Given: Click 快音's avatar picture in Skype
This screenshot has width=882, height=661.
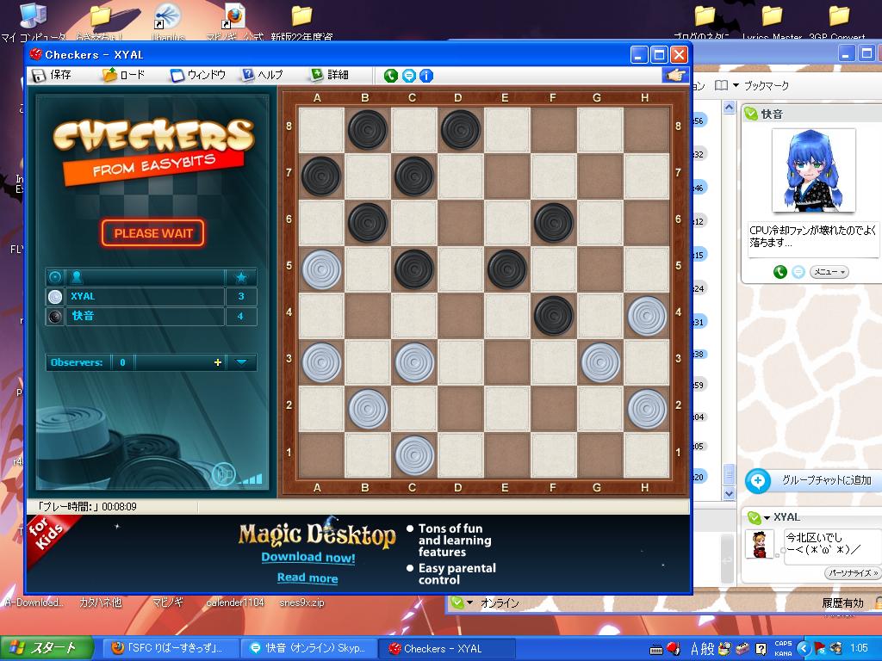Looking at the screenshot, I should point(813,171).
